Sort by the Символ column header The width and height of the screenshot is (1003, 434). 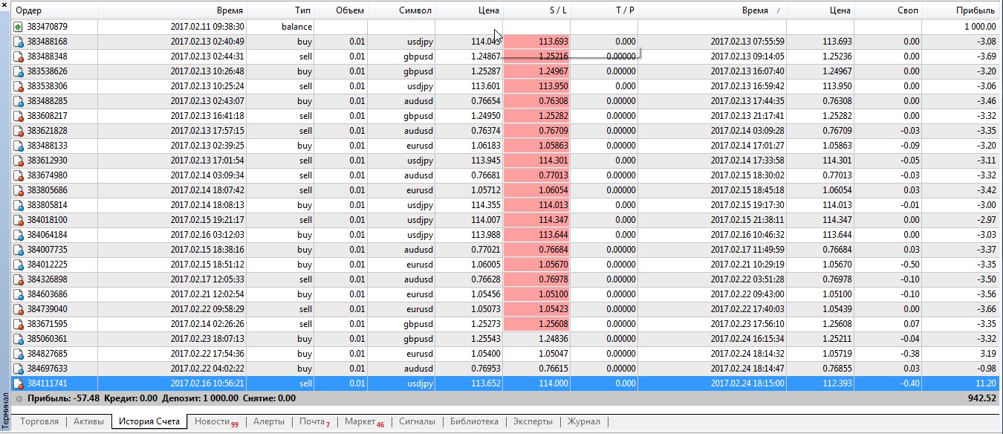(401, 10)
